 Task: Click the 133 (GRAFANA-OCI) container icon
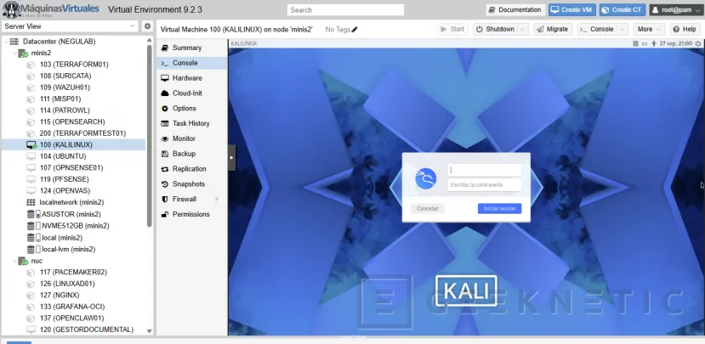click(x=31, y=307)
